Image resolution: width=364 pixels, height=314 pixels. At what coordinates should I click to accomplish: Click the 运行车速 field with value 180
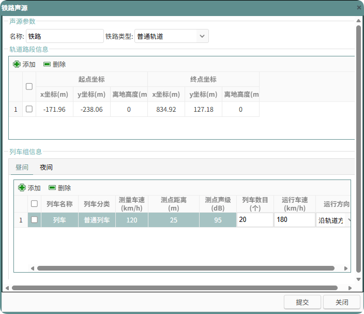point(295,220)
